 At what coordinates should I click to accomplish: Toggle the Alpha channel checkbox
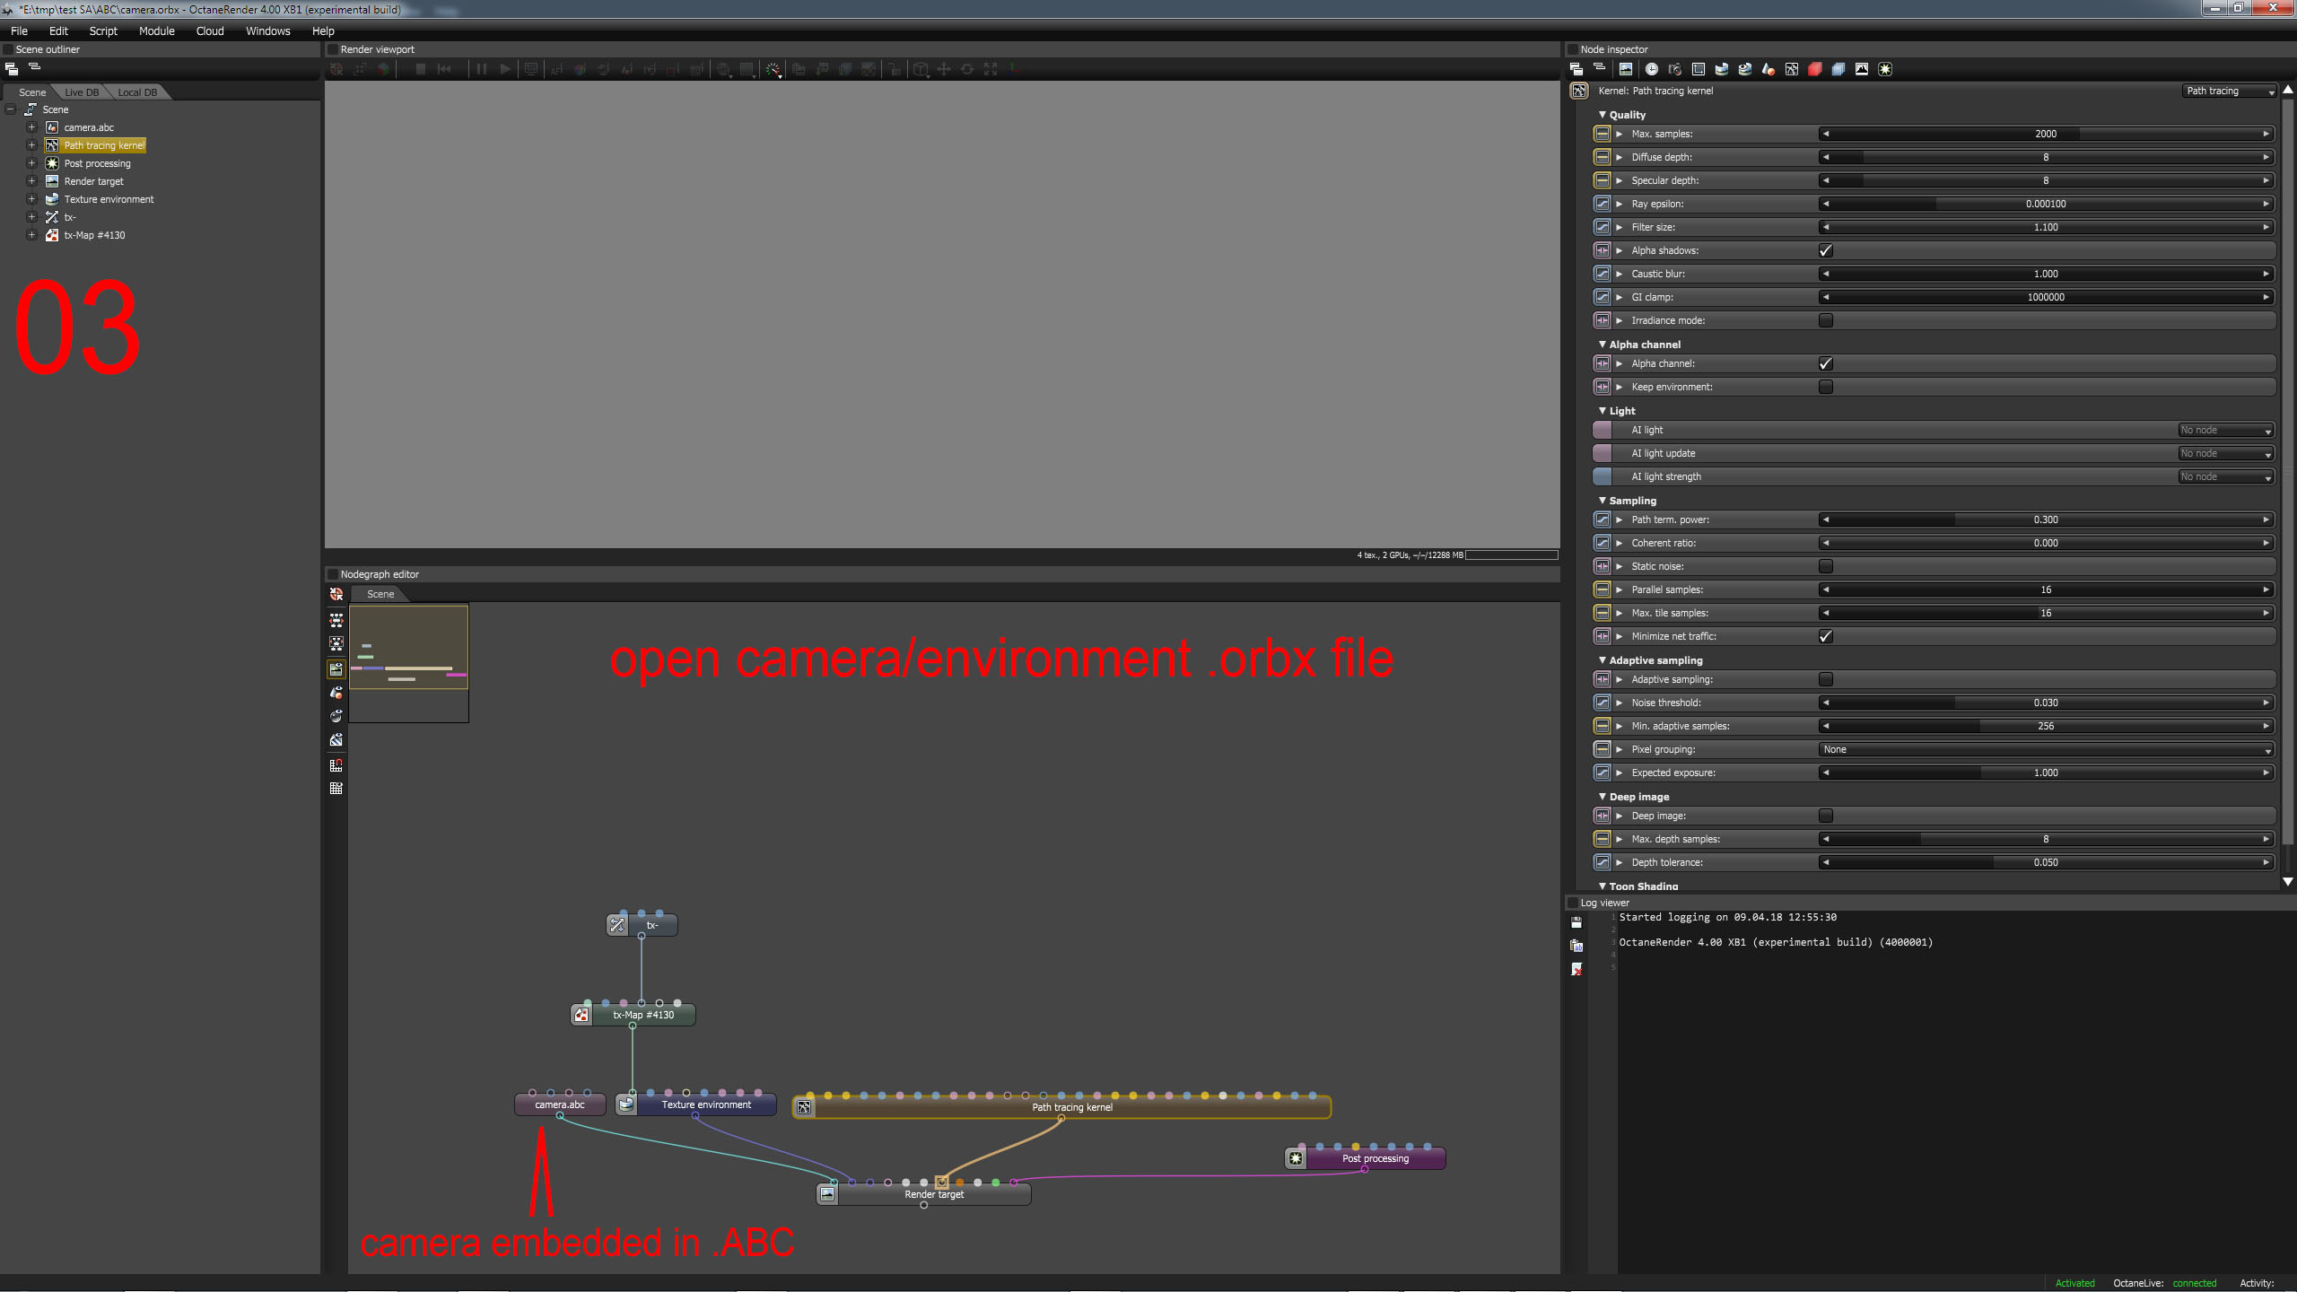point(1825,363)
